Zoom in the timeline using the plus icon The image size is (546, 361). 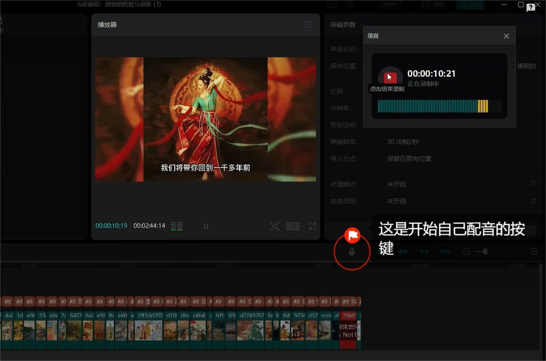pyautogui.click(x=534, y=251)
